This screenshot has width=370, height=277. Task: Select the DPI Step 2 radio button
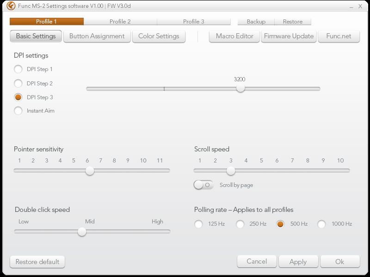18,84
